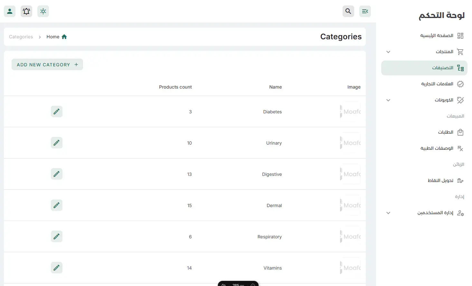Click product count 15 in Dermal row
This screenshot has width=472, height=286.
point(190,205)
